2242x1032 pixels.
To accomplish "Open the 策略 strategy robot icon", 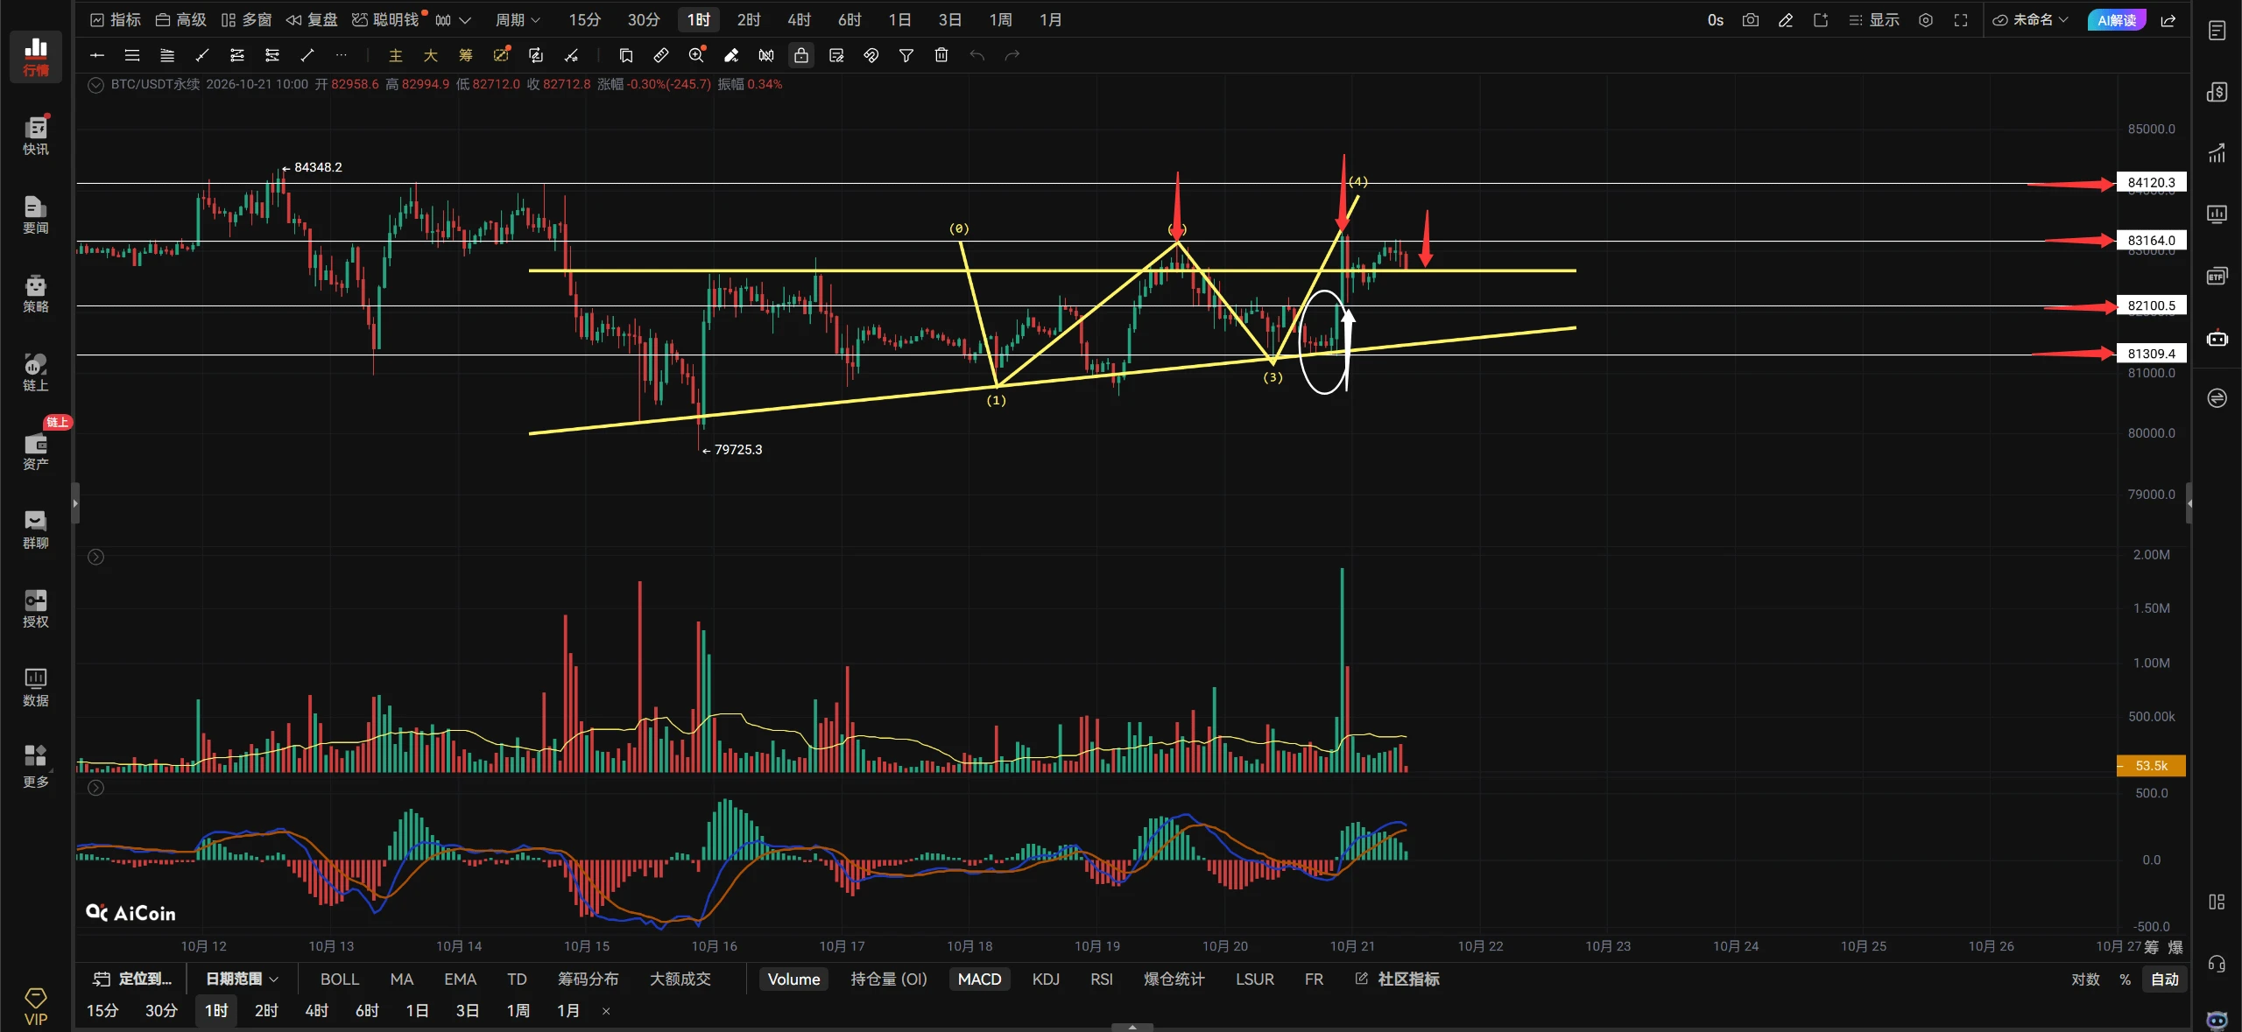I will (x=36, y=293).
